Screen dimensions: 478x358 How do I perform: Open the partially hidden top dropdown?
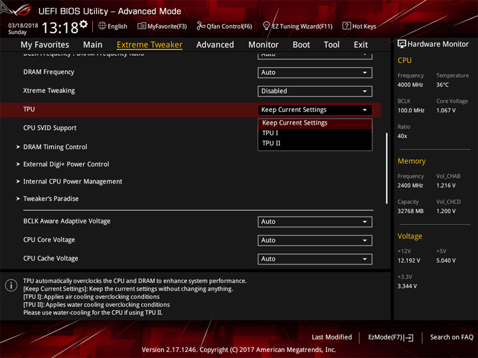(x=315, y=56)
